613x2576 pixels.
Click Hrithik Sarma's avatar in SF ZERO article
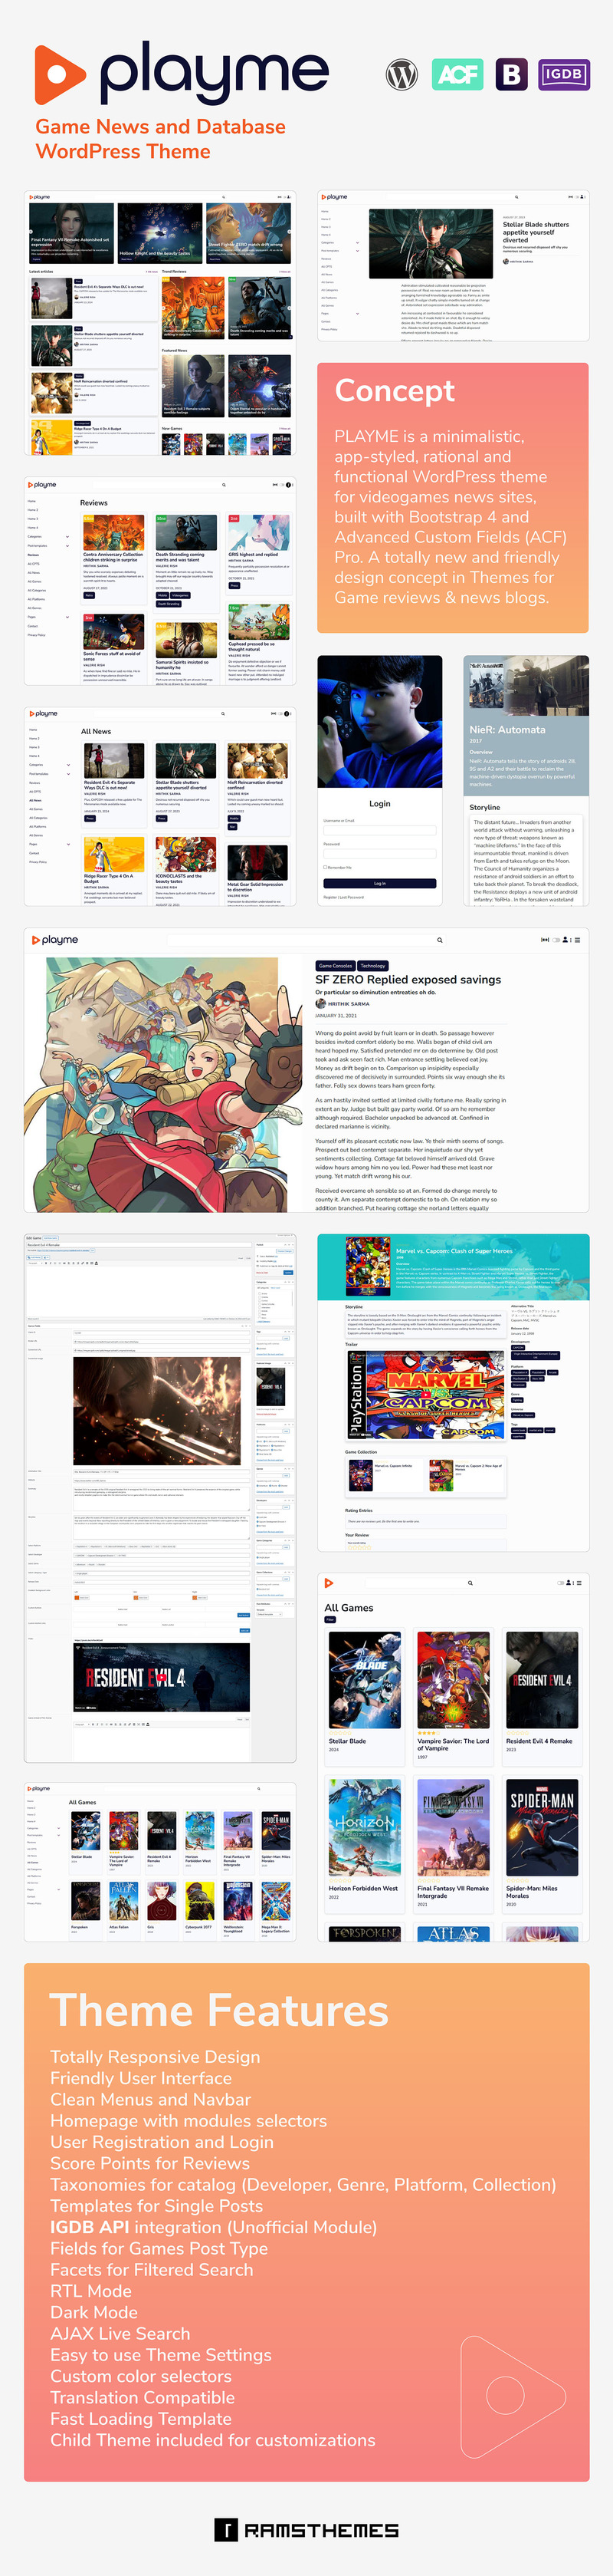point(320,1003)
